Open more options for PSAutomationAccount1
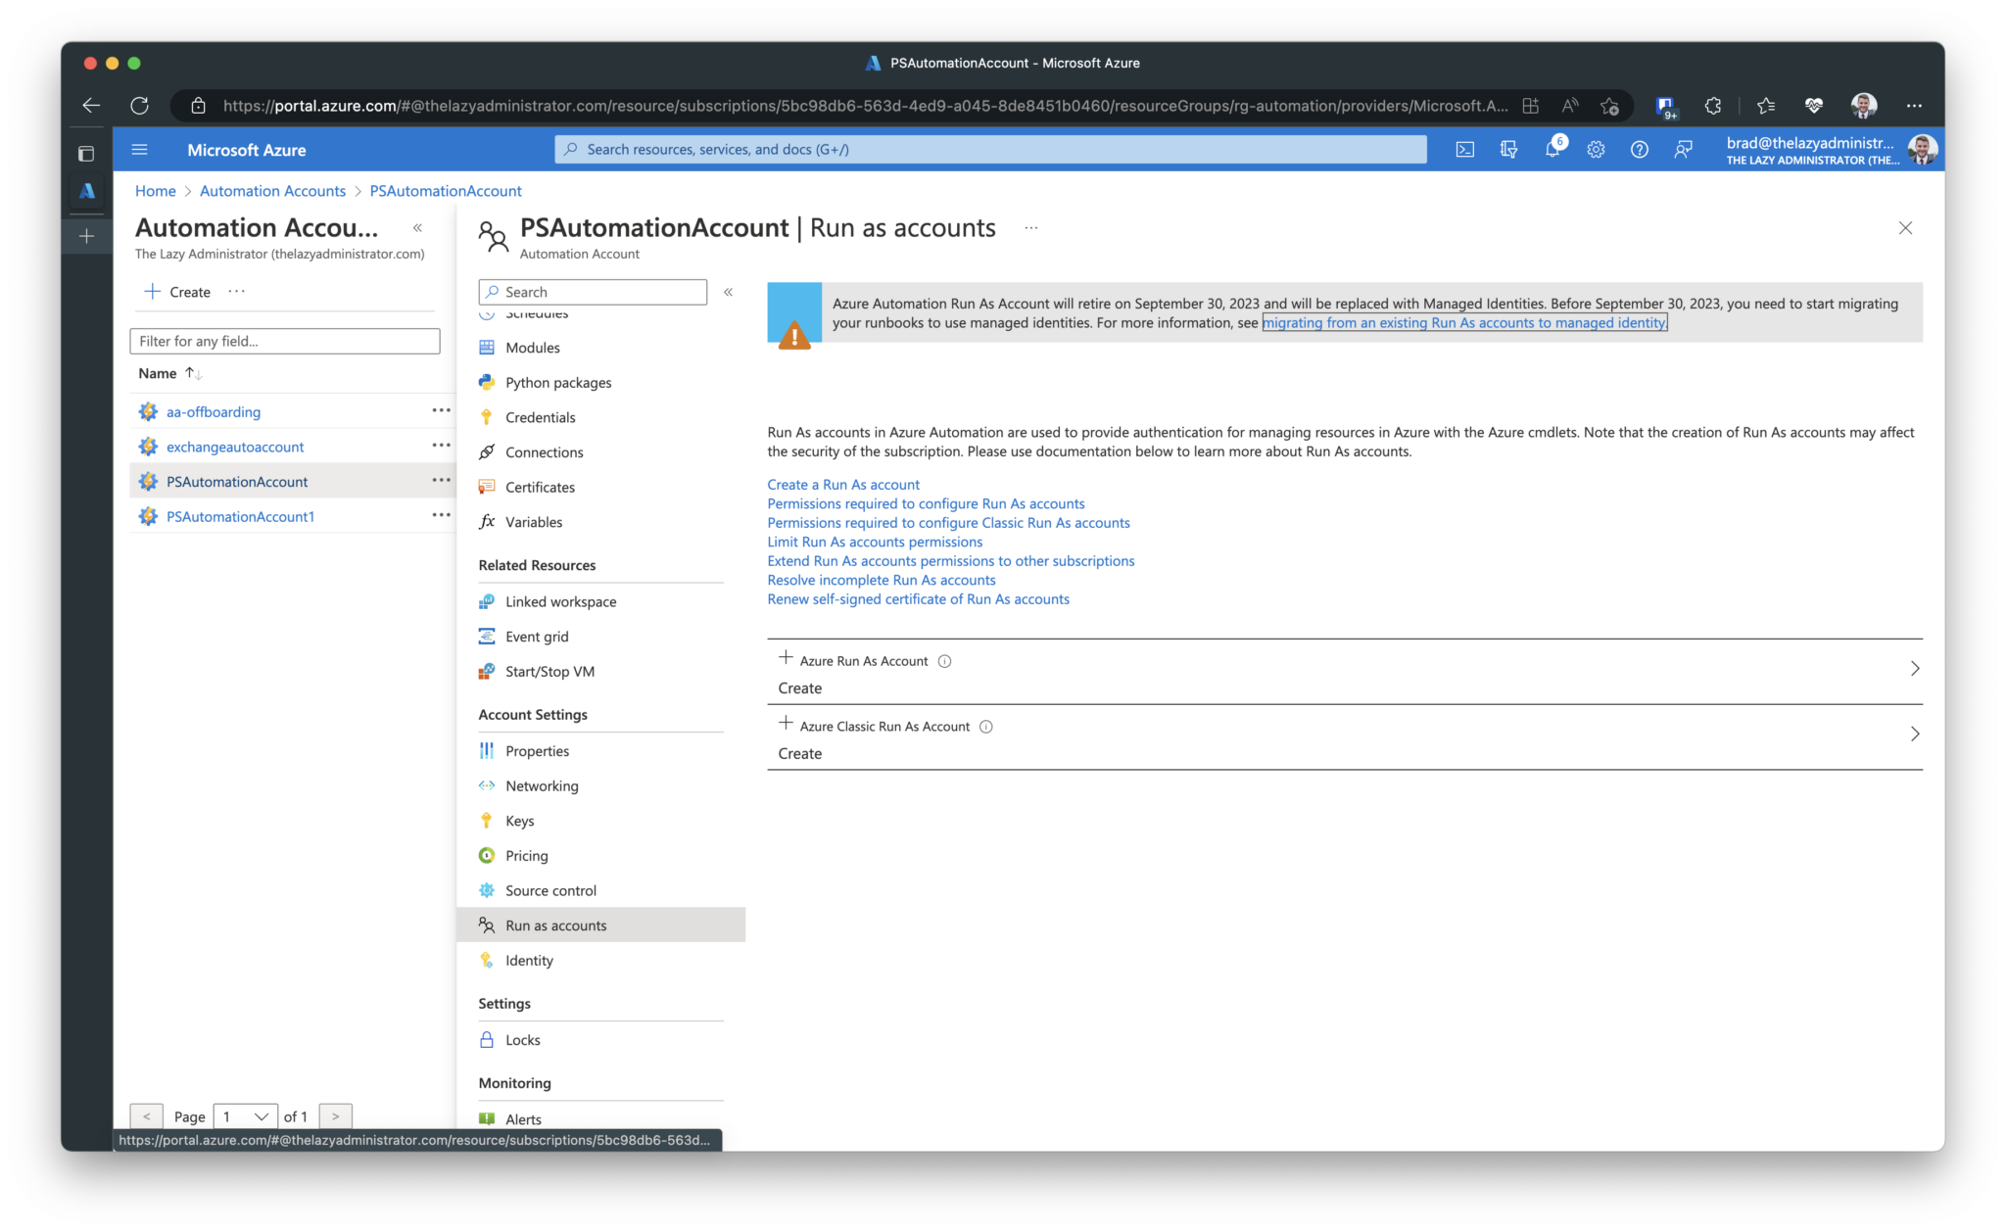 coord(441,515)
